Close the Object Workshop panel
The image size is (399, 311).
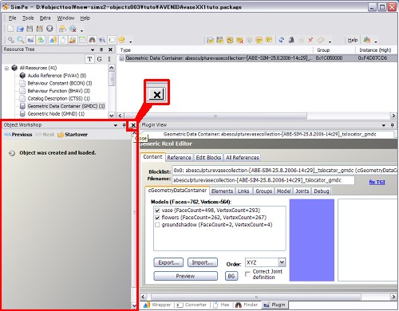(x=133, y=125)
